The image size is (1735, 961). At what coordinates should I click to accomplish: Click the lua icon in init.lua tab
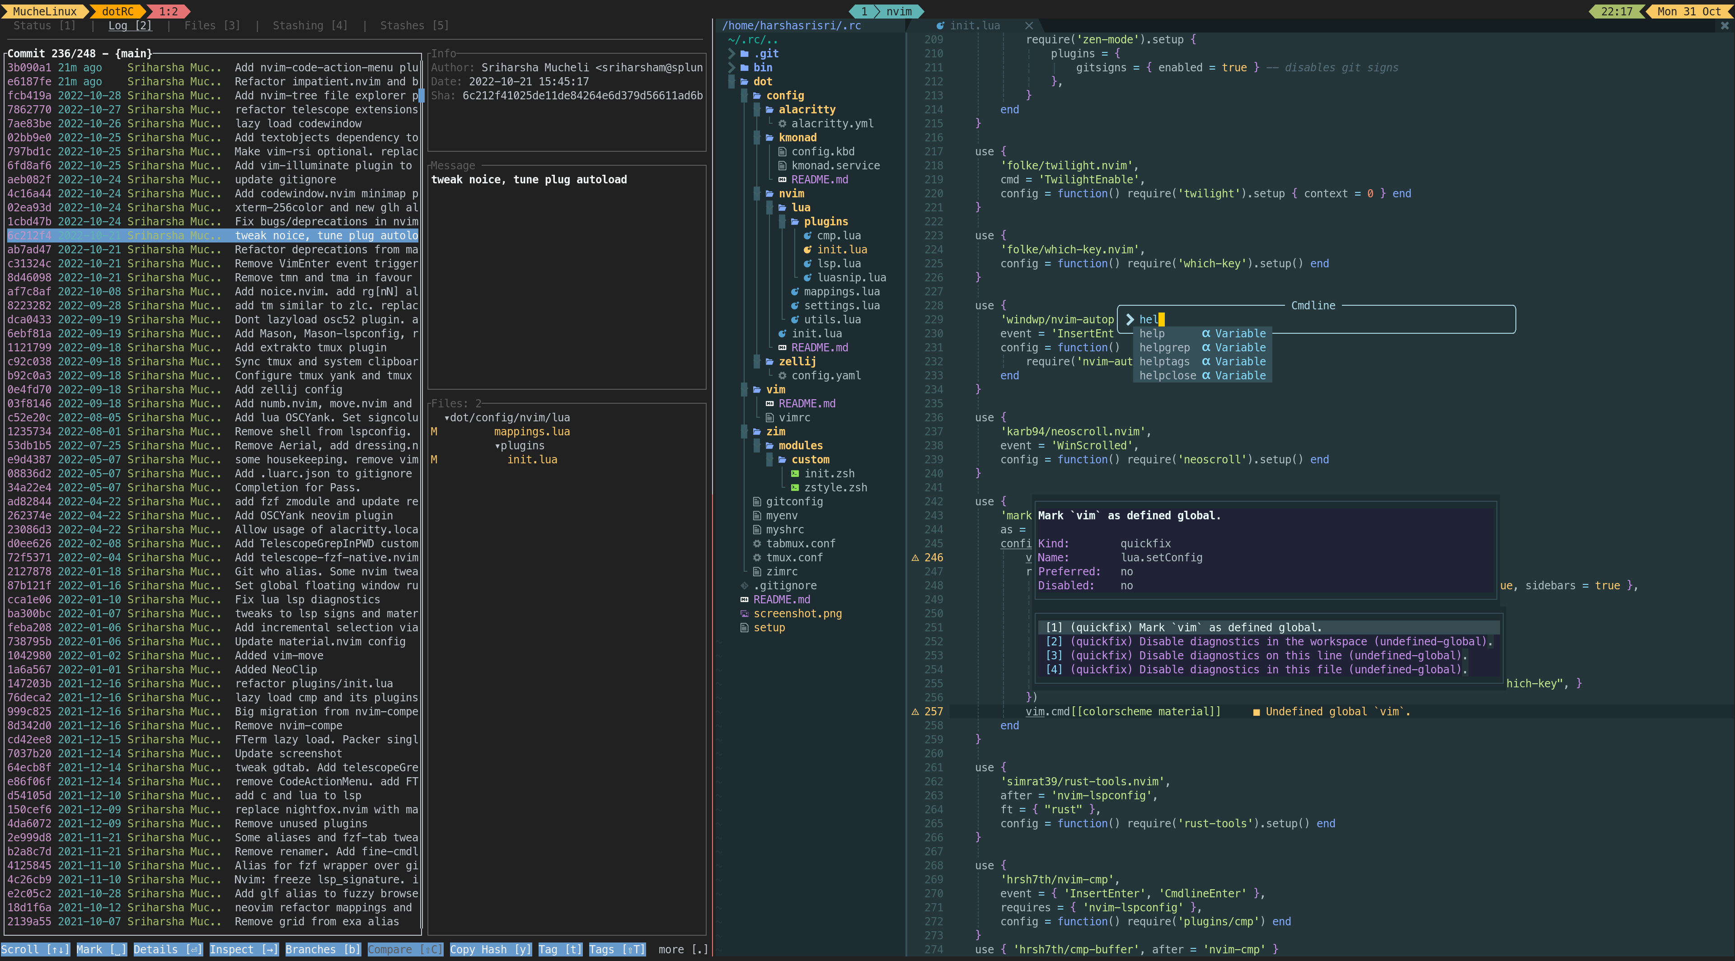pyautogui.click(x=940, y=26)
